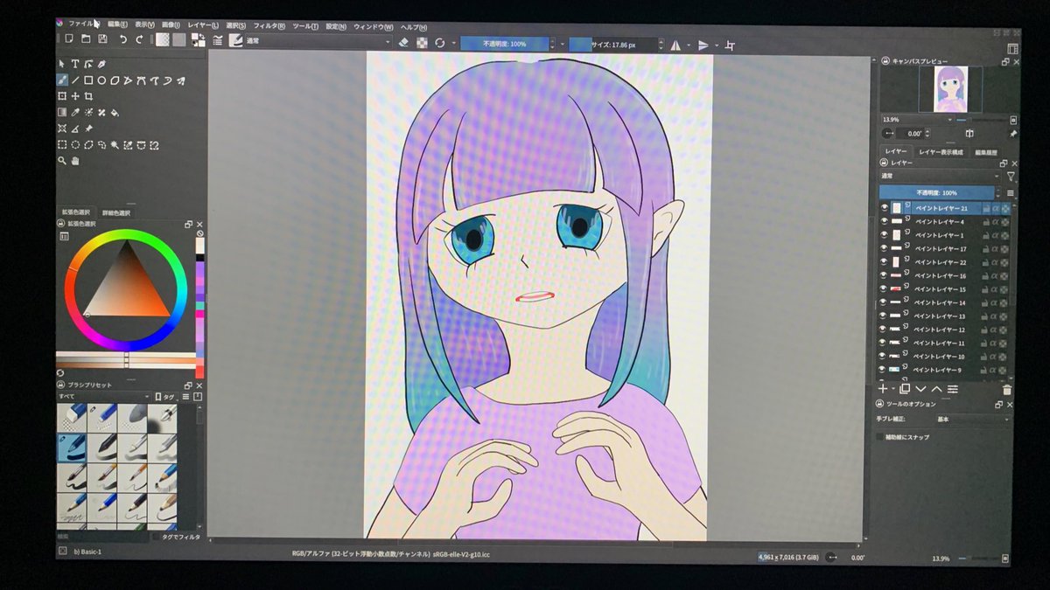Open a file via toolbar folder icon
This screenshot has width=1050, height=590.
[85, 40]
